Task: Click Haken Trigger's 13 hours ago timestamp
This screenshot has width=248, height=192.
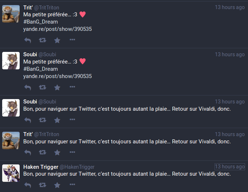Action: click(x=230, y=167)
